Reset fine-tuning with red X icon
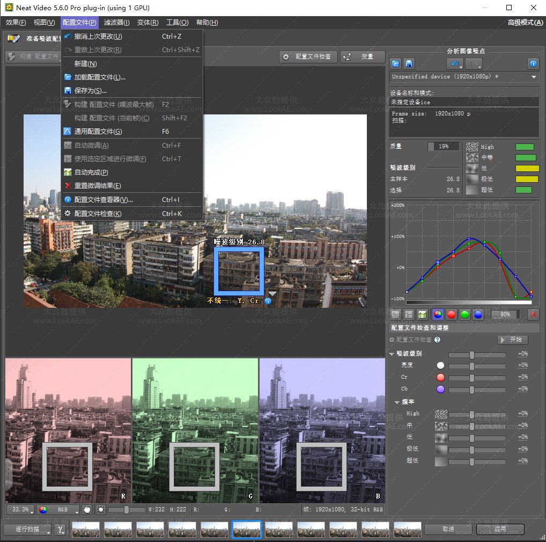The image size is (546, 542). (533, 315)
